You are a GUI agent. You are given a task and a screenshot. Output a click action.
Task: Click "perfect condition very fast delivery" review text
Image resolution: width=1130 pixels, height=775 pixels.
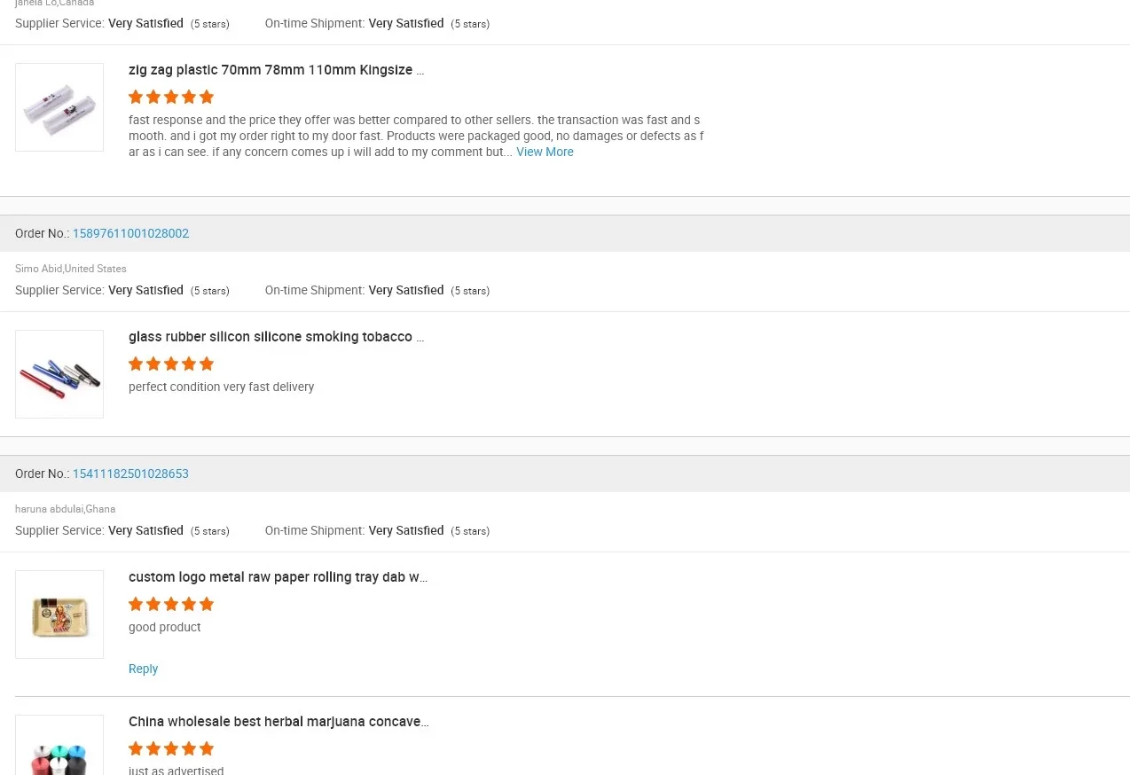221,387
